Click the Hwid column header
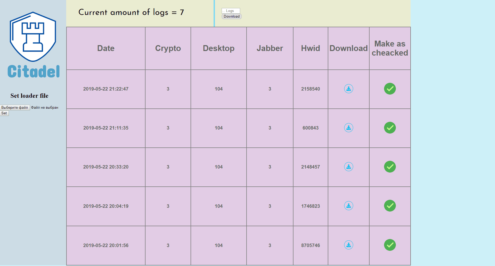 [x=310, y=48]
